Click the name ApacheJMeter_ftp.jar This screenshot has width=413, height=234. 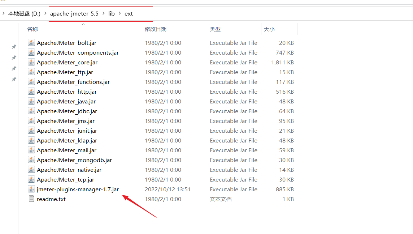[x=65, y=72]
